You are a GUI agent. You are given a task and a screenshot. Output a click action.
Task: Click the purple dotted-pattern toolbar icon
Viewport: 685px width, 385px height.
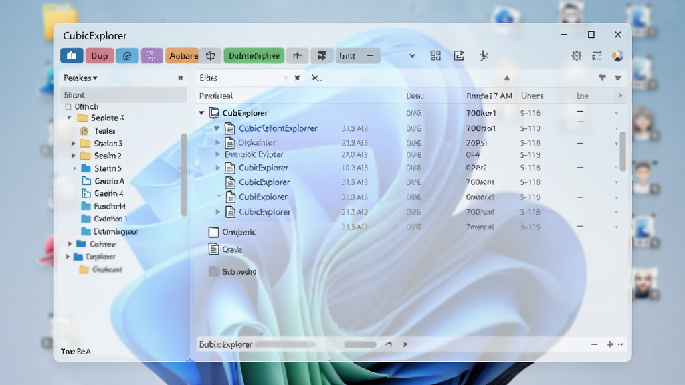click(x=151, y=56)
